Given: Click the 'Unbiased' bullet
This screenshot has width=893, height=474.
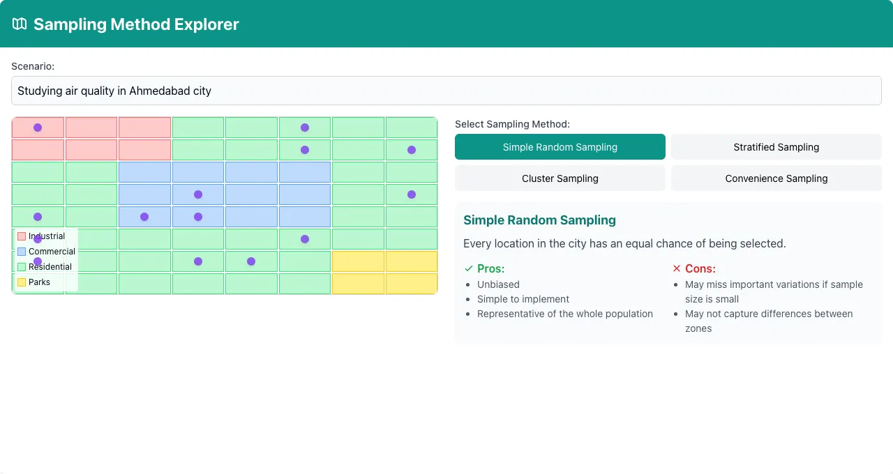Looking at the screenshot, I should coord(498,284).
